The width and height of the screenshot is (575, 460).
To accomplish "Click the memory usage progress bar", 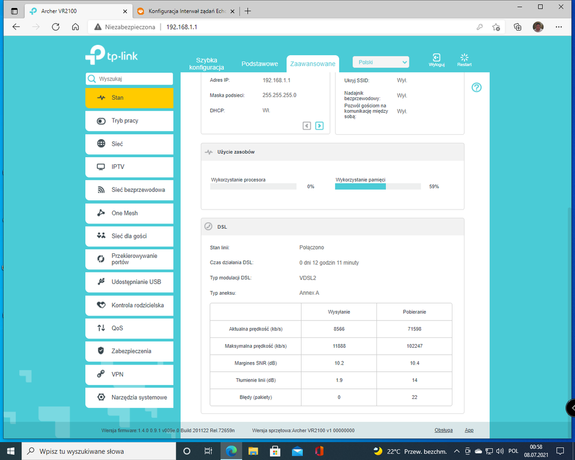I will 378,187.
